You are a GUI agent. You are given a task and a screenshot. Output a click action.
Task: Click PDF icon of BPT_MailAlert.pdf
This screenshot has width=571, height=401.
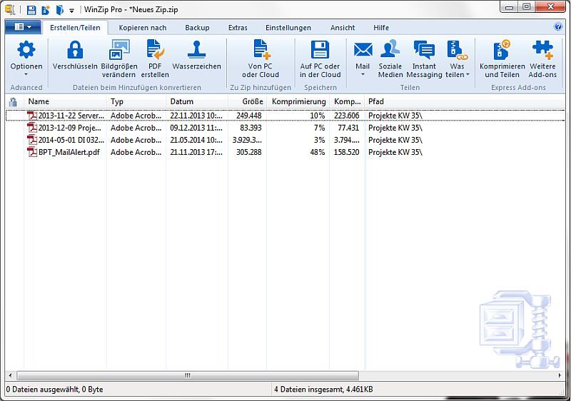click(32, 152)
